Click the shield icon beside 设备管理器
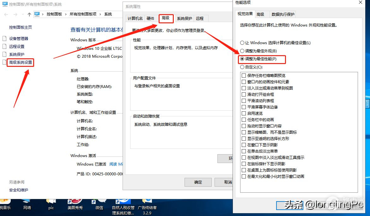Image resolution: width=370 pixels, height=216 pixels. click(4, 38)
